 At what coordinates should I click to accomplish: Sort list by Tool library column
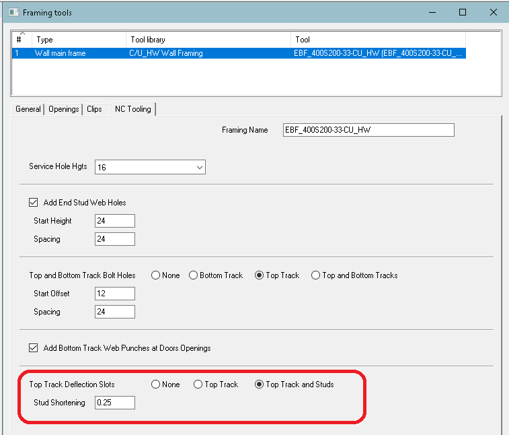(x=208, y=40)
